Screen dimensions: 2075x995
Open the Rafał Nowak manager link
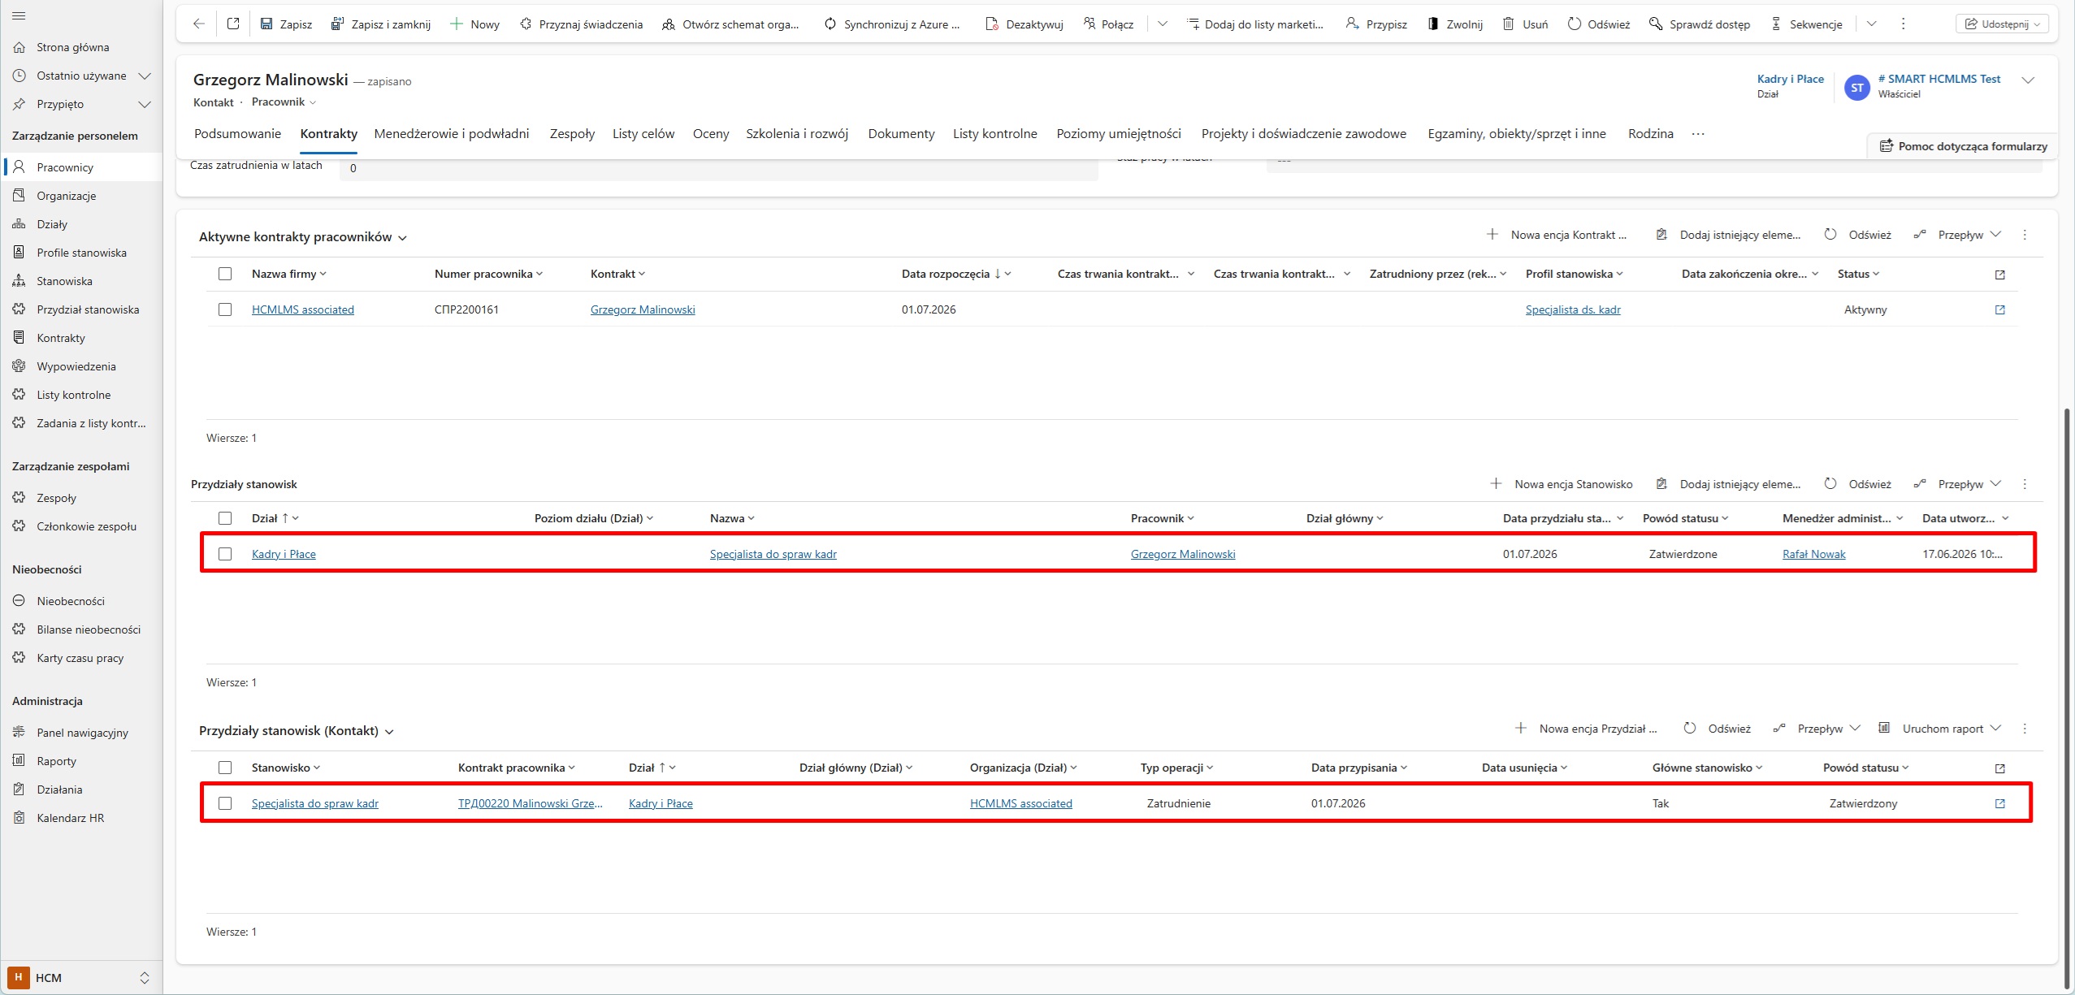[1813, 554]
